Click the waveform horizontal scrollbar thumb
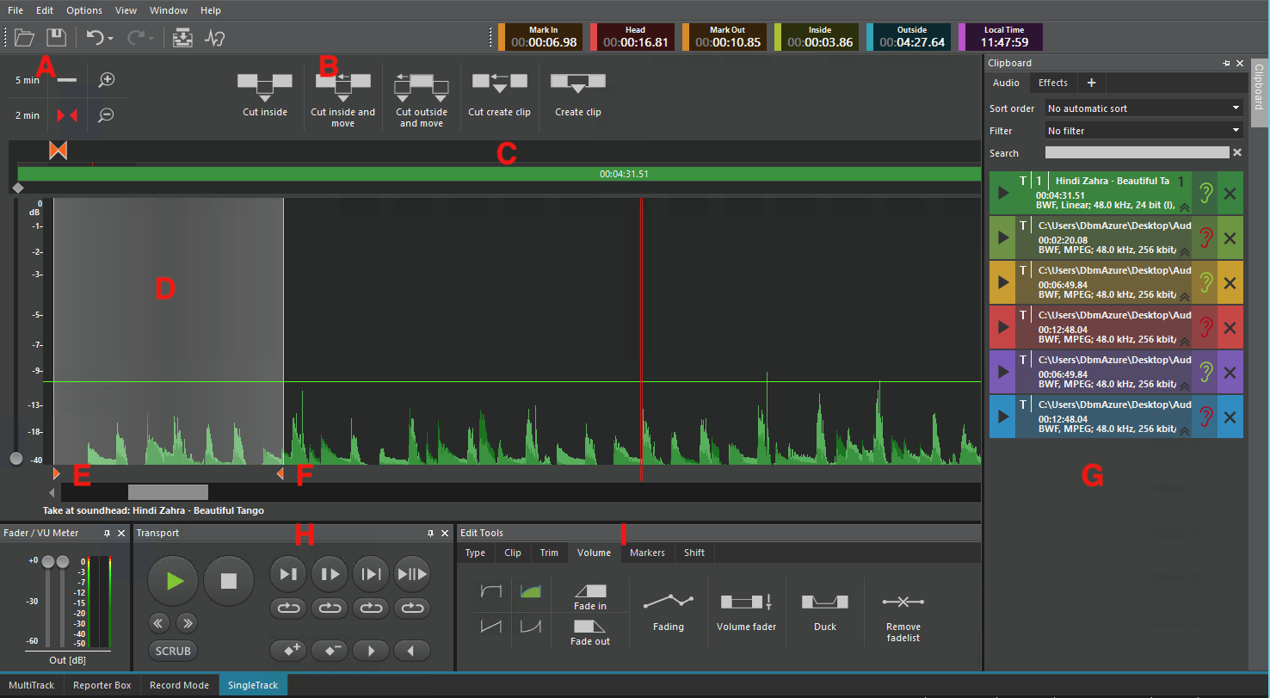The image size is (1270, 698). [168, 492]
